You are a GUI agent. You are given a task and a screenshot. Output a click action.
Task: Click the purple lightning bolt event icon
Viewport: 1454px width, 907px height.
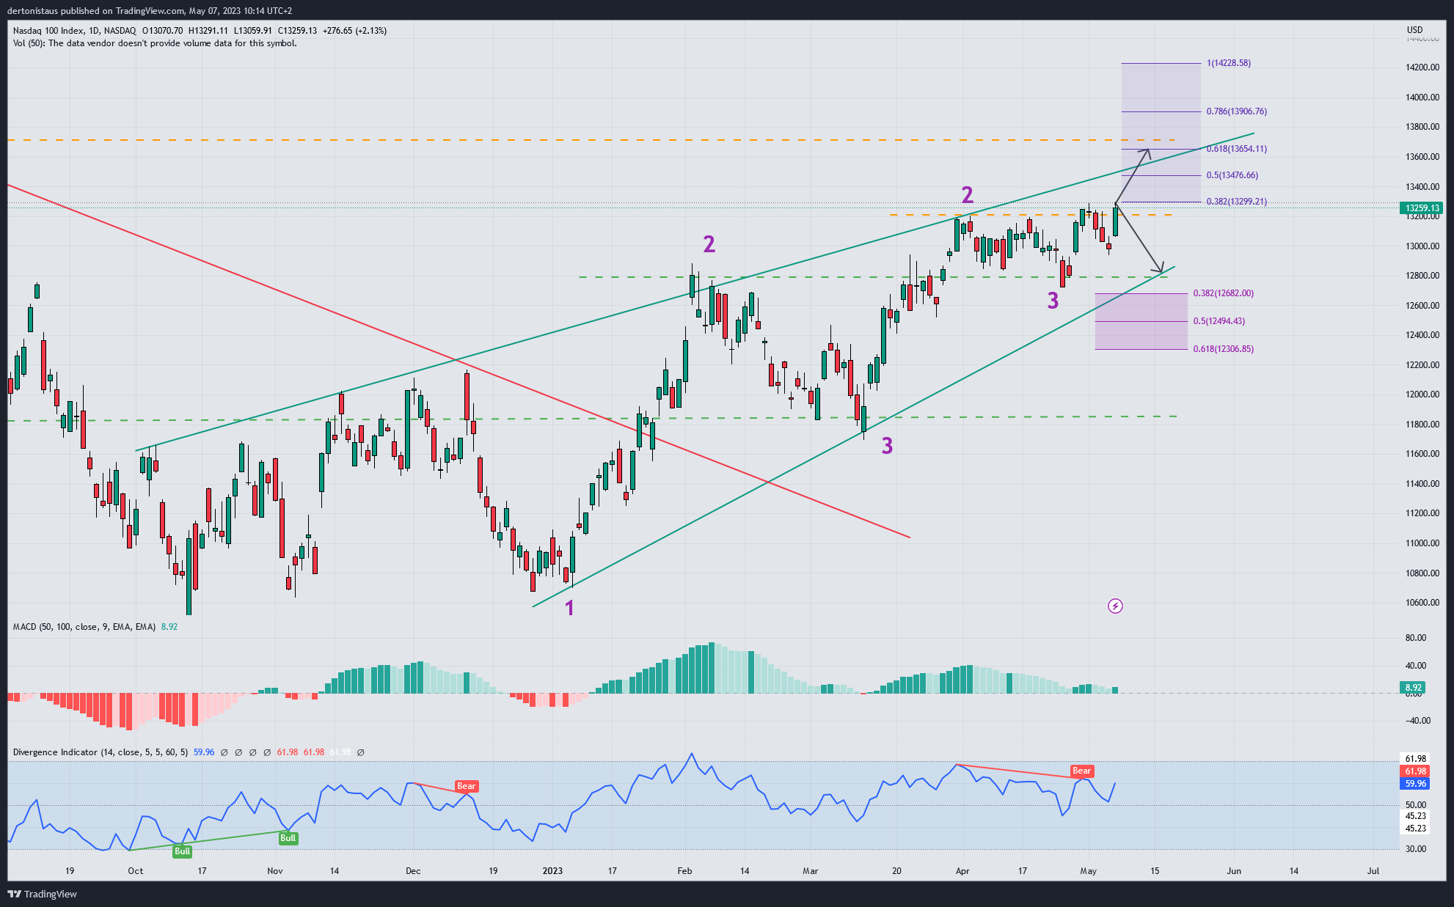click(x=1115, y=606)
